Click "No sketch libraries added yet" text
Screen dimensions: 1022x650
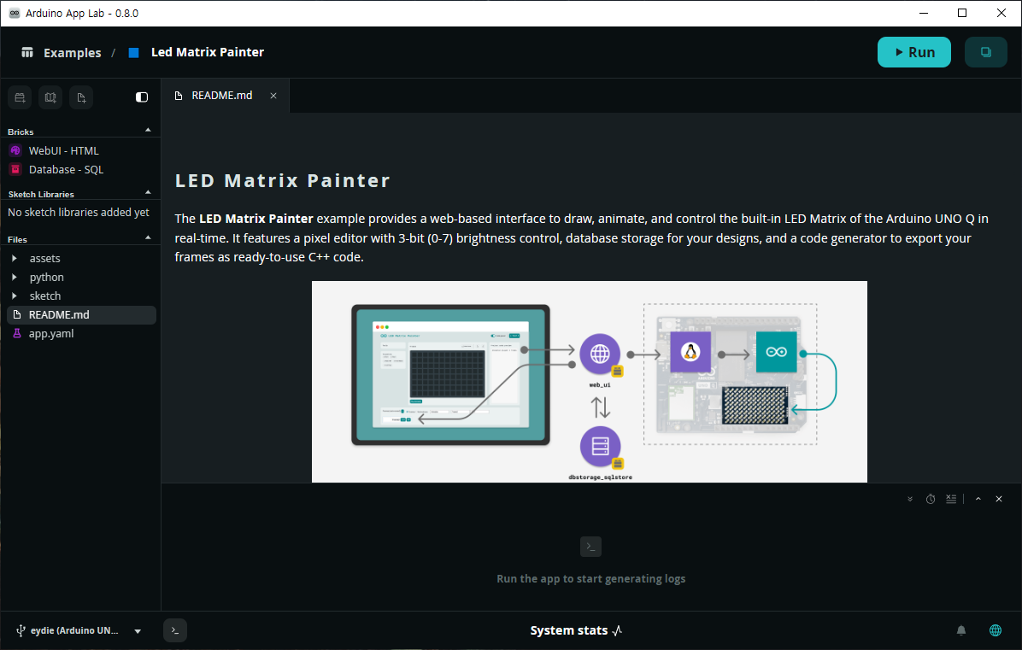pyautogui.click(x=79, y=213)
